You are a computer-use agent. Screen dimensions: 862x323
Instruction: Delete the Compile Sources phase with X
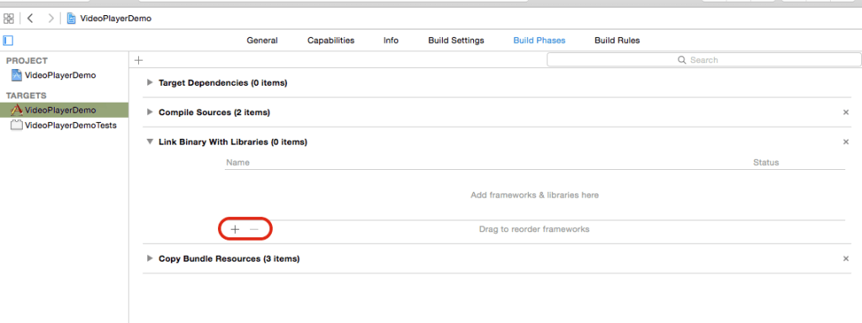(x=846, y=112)
